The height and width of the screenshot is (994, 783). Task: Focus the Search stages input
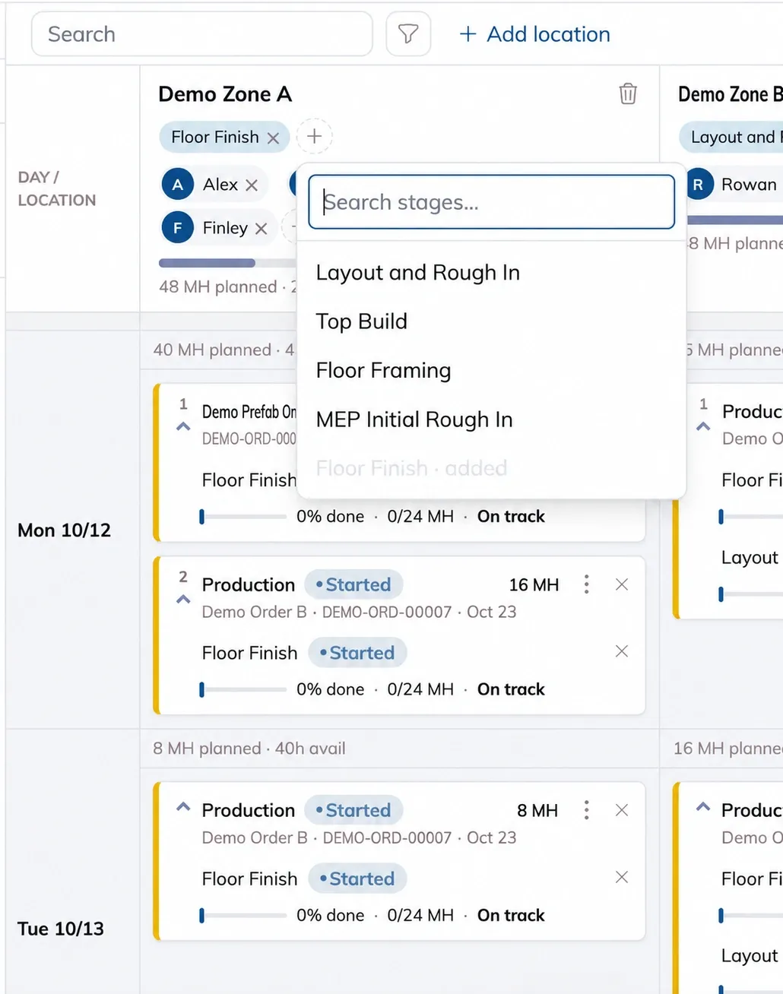coord(492,202)
